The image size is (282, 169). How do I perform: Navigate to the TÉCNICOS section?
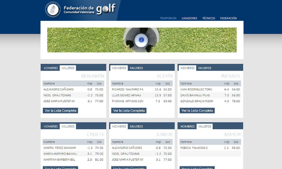click(x=209, y=18)
